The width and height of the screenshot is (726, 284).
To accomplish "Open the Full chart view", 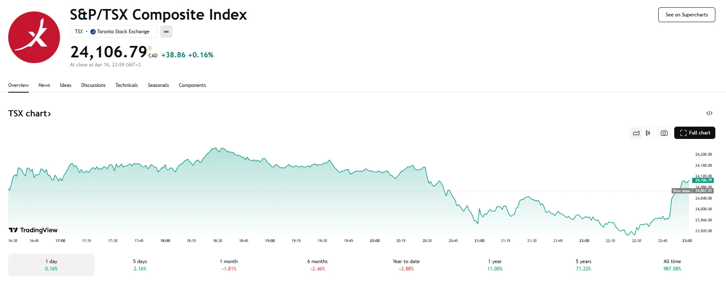I will click(694, 133).
